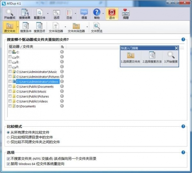Check the F: drive checkbox
192x173 pixels.
10,67
